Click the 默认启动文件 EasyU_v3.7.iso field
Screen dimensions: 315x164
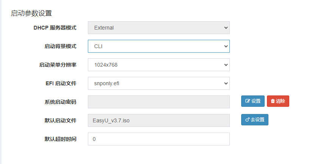pyautogui.click(x=159, y=120)
